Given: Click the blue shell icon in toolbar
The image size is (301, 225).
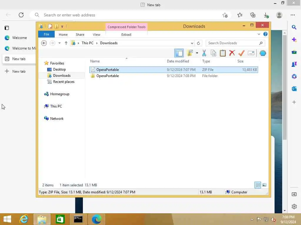Looking at the screenshot, I should point(262,53).
